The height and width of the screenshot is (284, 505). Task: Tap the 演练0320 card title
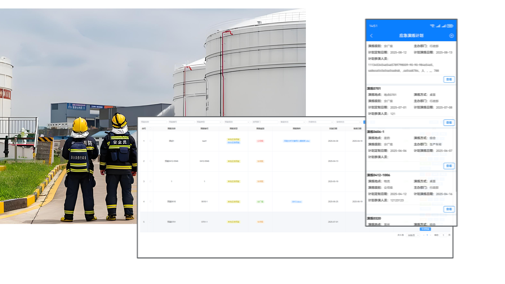(374, 218)
